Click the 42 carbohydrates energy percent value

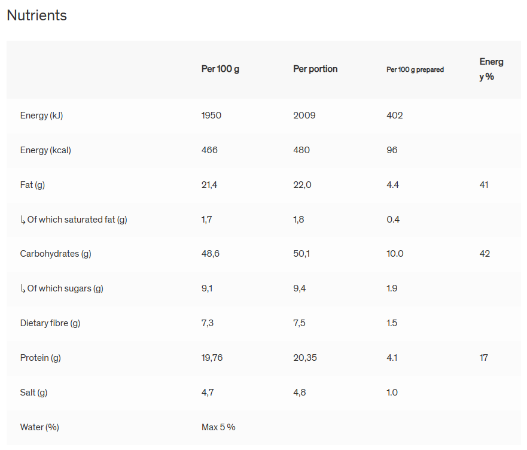[x=485, y=254]
